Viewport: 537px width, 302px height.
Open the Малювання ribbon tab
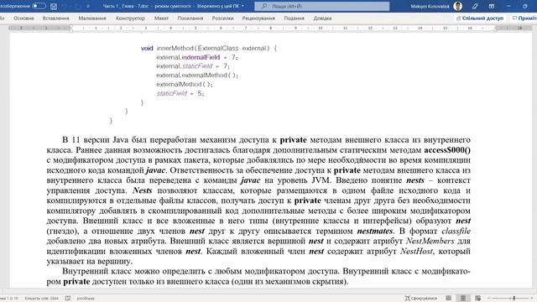(x=92, y=18)
